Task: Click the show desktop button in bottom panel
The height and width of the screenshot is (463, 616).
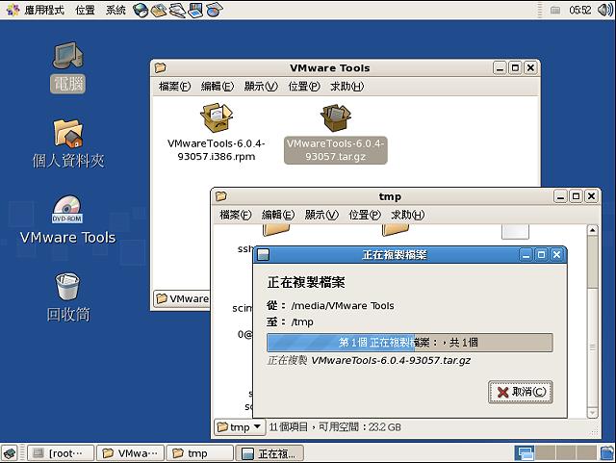Action: [x=10, y=453]
